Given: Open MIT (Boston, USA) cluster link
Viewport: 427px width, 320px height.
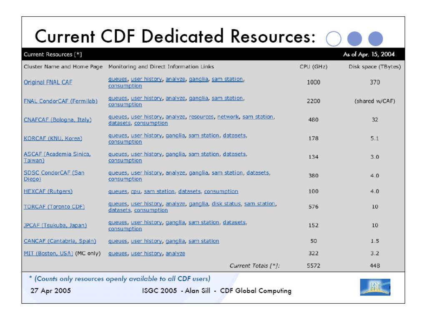Looking at the screenshot, I should point(48,253).
